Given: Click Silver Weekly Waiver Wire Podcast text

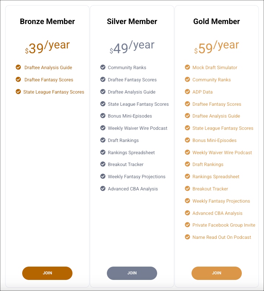Looking at the screenshot, I should (138, 128).
